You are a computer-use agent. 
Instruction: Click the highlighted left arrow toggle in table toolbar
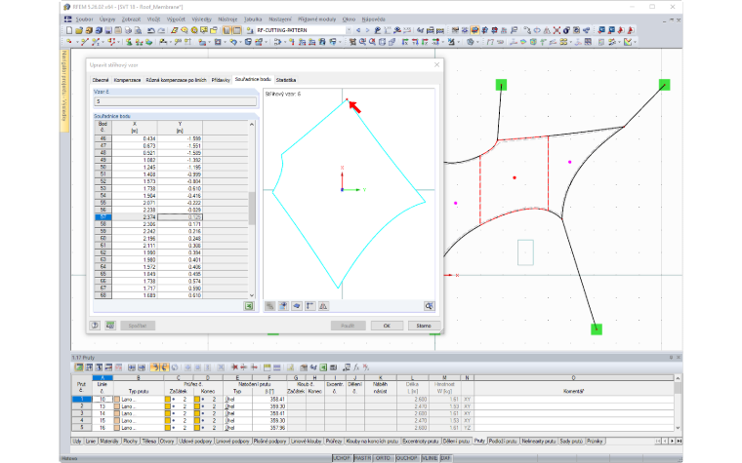pyautogui.click(x=154, y=367)
